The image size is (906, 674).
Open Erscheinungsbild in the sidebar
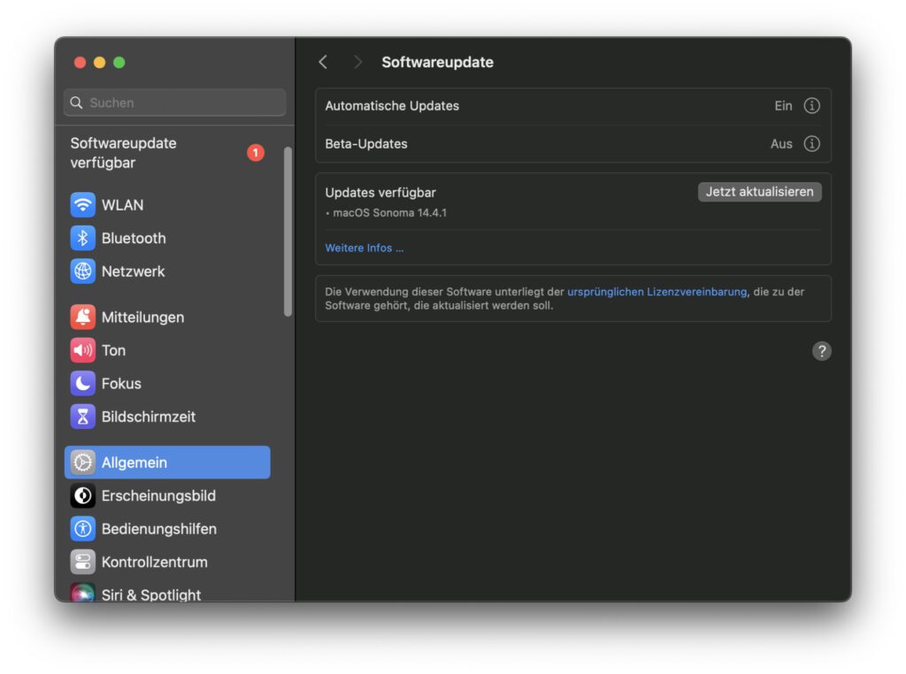point(157,495)
